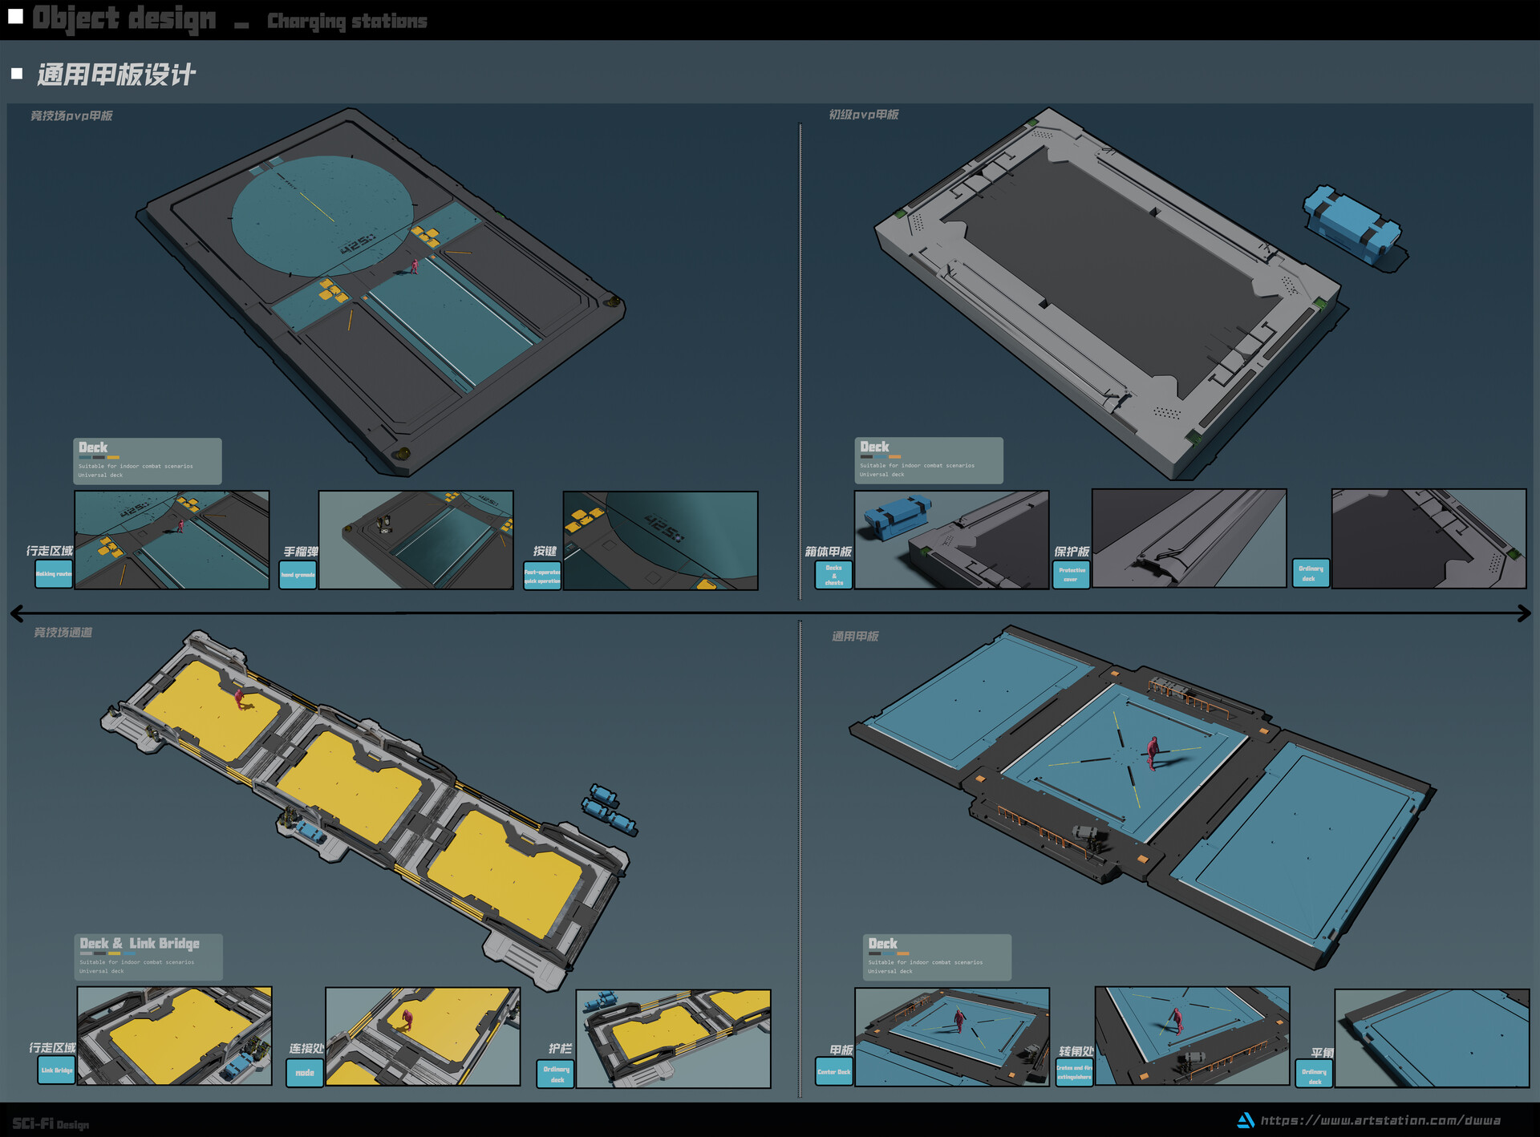Select the 'hand grenade' cyan badge
The width and height of the screenshot is (1540, 1137).
[298, 573]
